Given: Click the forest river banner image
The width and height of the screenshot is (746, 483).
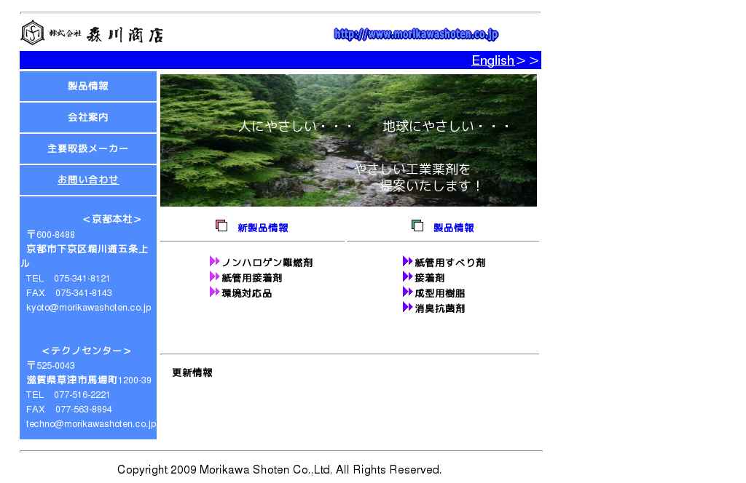Looking at the screenshot, I should pyautogui.click(x=348, y=140).
